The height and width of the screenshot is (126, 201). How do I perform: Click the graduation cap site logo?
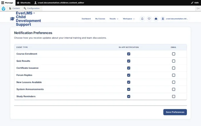tap(12, 19)
